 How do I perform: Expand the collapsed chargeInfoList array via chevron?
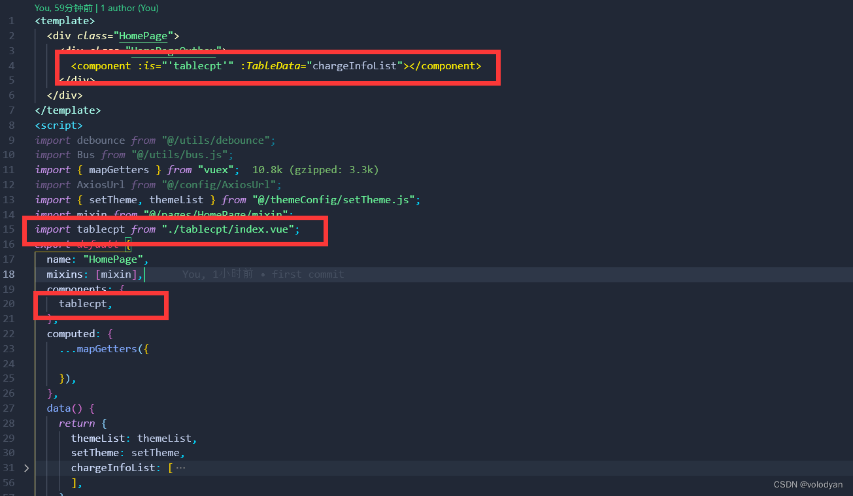(x=25, y=467)
